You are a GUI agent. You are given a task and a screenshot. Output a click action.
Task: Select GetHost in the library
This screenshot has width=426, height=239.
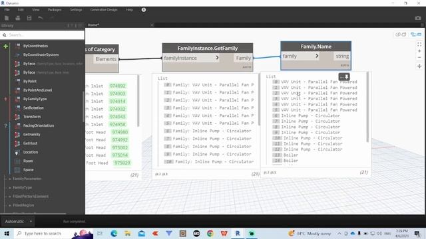(30, 143)
